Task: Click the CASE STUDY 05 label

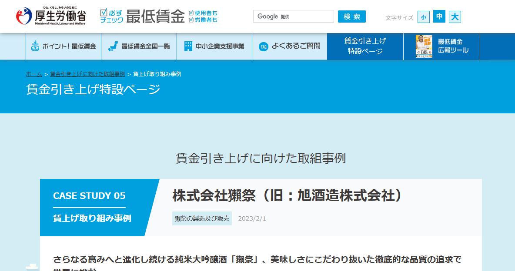Action: pos(89,196)
